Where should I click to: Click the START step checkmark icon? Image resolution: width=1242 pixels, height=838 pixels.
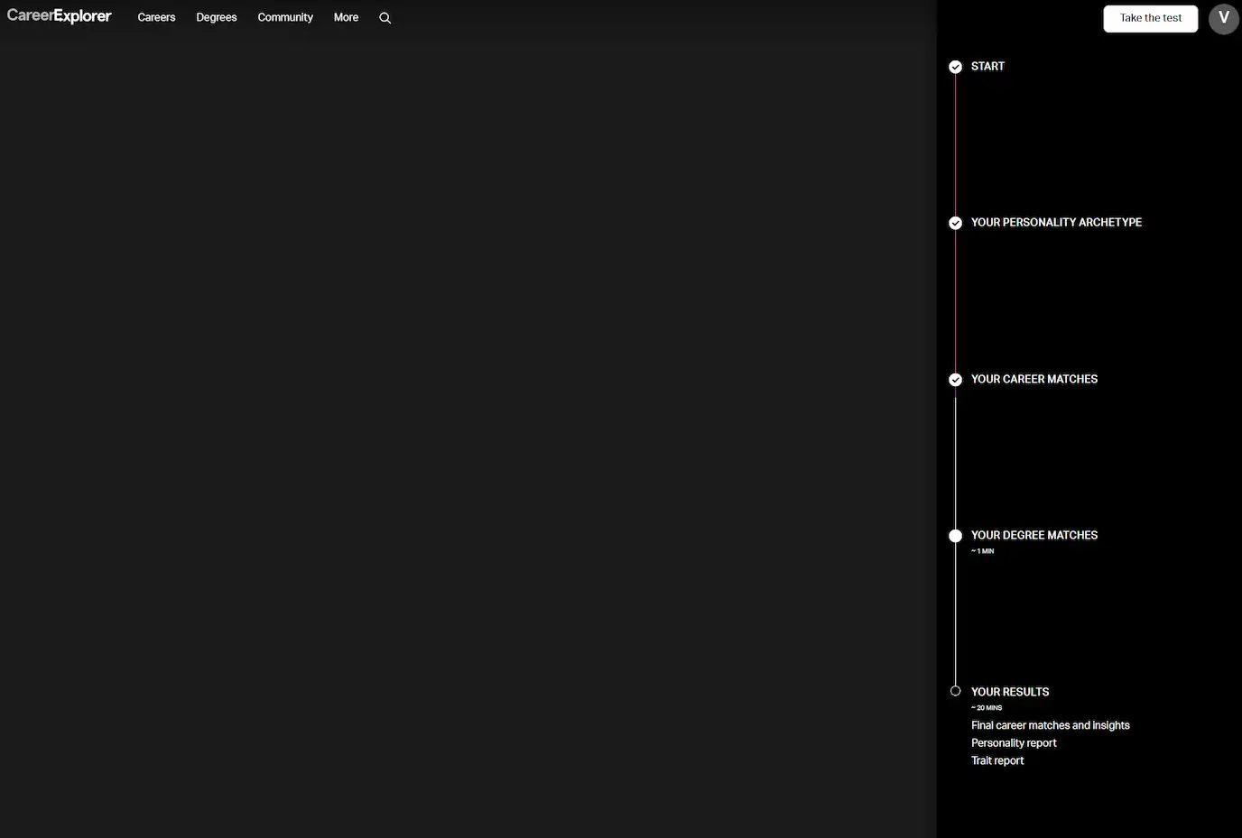(x=956, y=67)
